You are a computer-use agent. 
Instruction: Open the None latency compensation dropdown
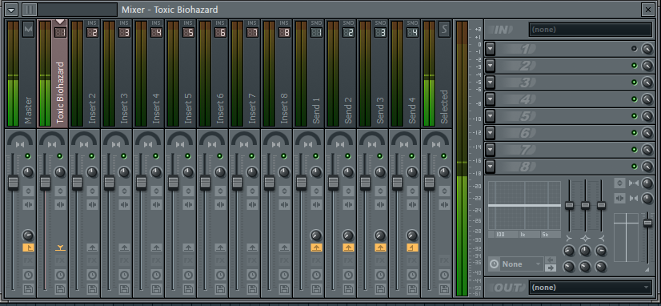point(521,264)
